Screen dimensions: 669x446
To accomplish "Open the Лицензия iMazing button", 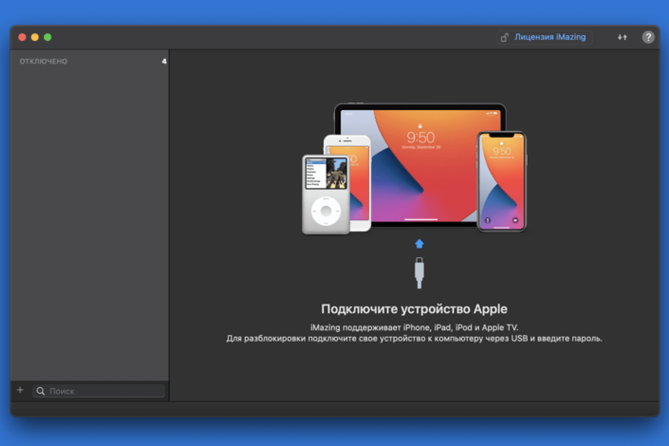I will (x=549, y=37).
